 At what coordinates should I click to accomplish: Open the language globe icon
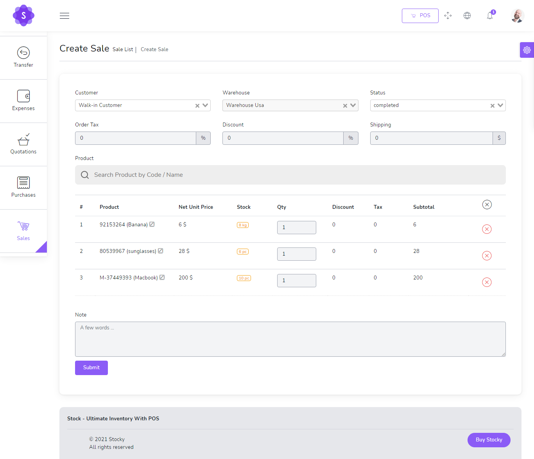(x=467, y=16)
